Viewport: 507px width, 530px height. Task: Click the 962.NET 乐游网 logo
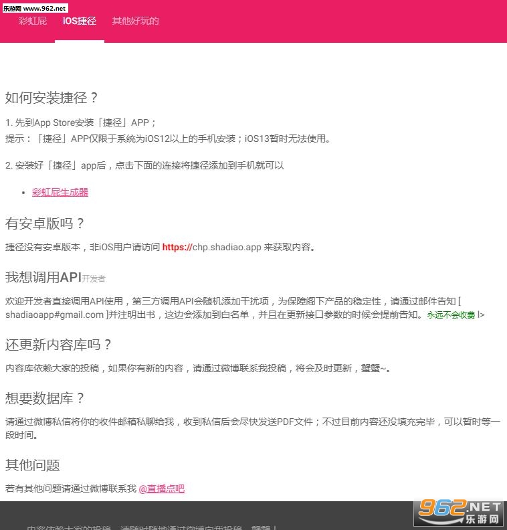(460, 511)
